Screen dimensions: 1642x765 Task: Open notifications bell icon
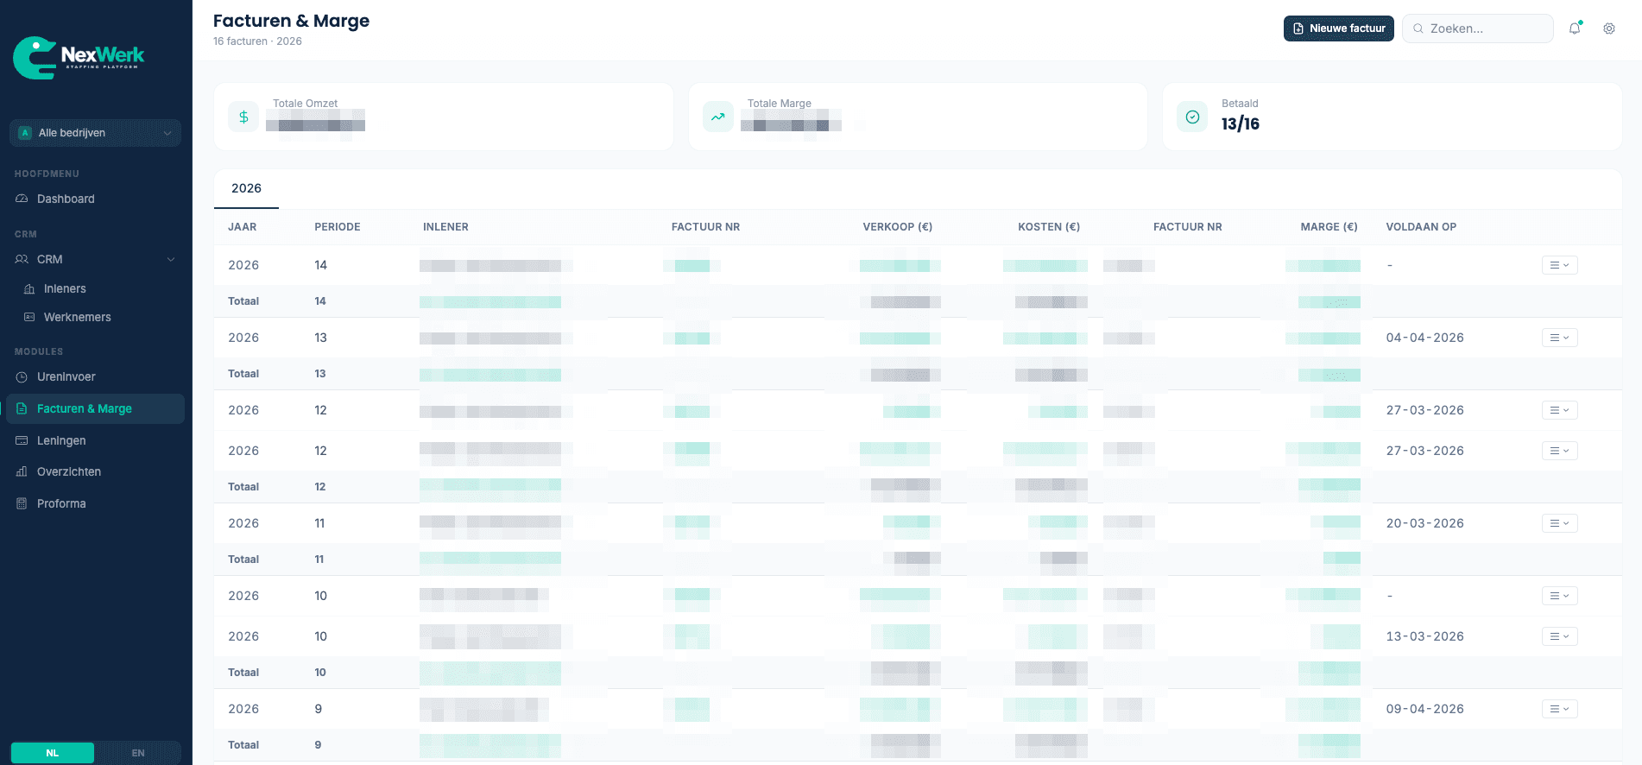pos(1575,28)
